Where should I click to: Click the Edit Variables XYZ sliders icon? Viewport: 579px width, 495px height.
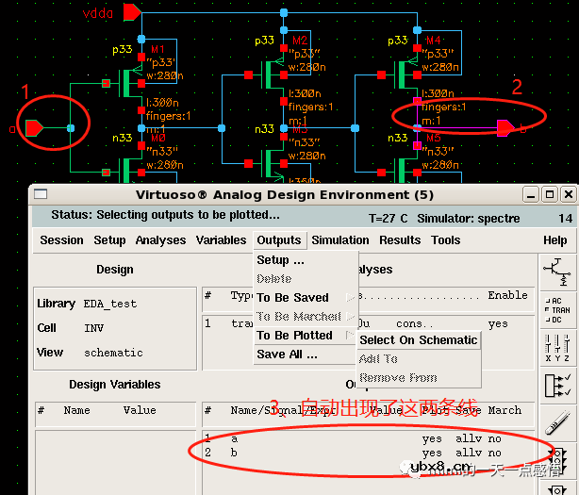click(556, 346)
